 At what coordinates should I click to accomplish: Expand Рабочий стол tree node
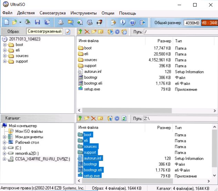point(4,142)
